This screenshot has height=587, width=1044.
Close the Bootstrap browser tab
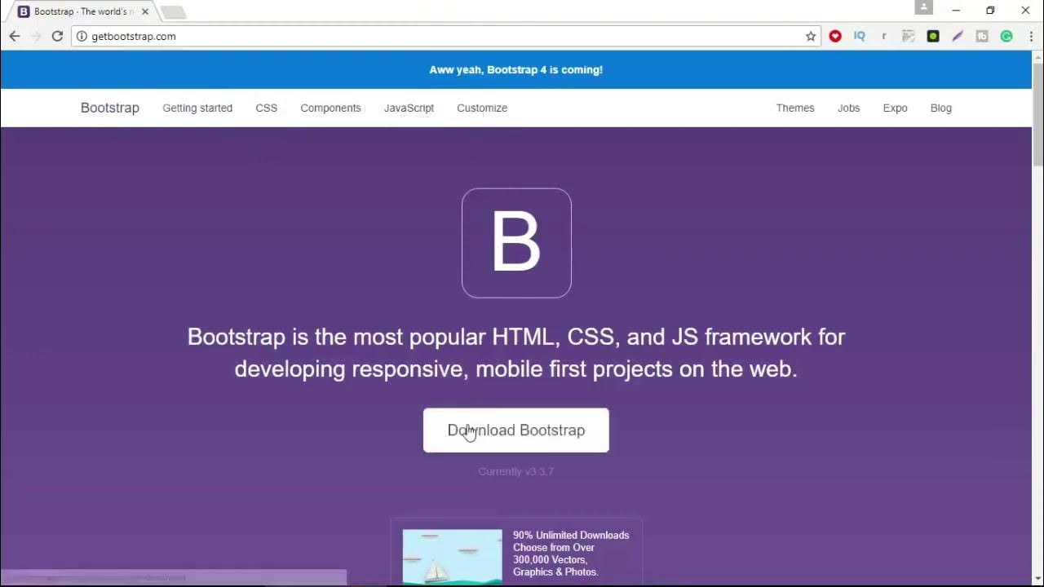pyautogui.click(x=145, y=11)
